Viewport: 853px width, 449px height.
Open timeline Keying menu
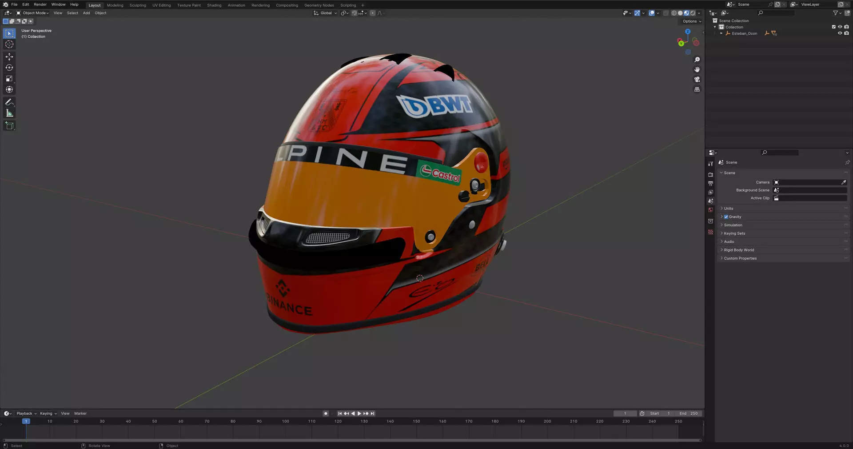click(48, 413)
